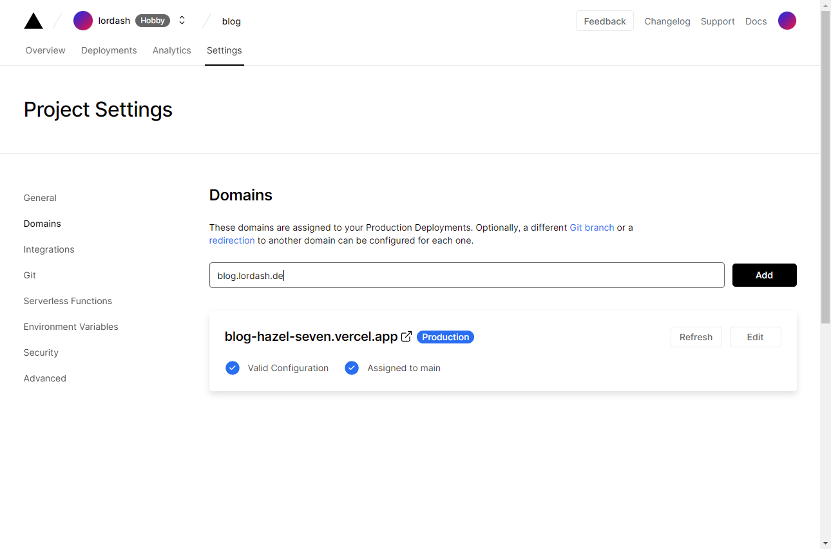Viewport: 831px width, 549px height.
Task: Open Advanced settings section
Action: [45, 378]
